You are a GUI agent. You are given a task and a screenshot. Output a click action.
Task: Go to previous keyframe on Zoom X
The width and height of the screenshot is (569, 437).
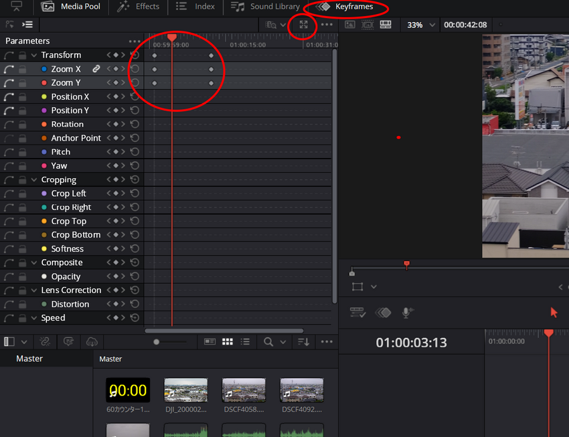(x=108, y=69)
